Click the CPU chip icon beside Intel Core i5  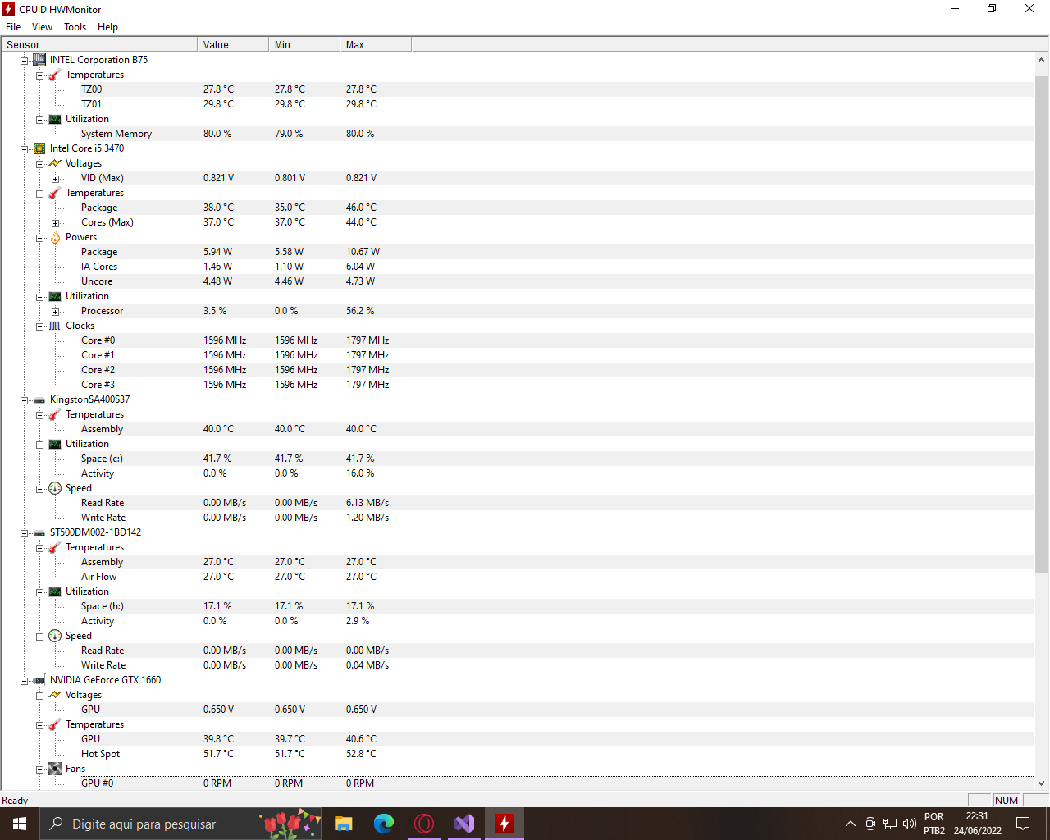point(39,148)
